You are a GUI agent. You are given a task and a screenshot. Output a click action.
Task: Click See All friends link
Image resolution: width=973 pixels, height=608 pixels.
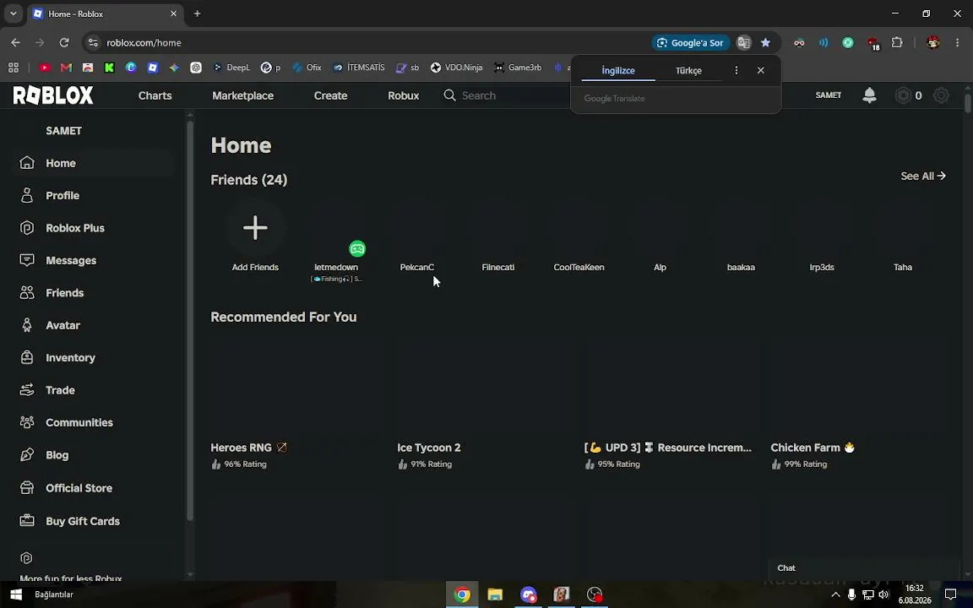(x=922, y=176)
